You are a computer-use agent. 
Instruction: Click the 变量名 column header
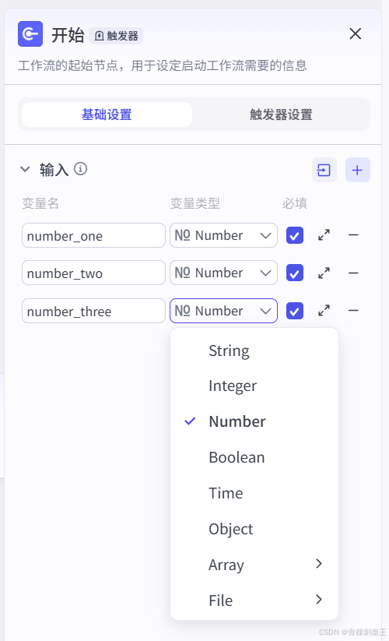click(x=40, y=203)
